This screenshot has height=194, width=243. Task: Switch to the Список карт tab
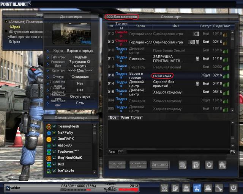pyautogui.click(x=170, y=17)
